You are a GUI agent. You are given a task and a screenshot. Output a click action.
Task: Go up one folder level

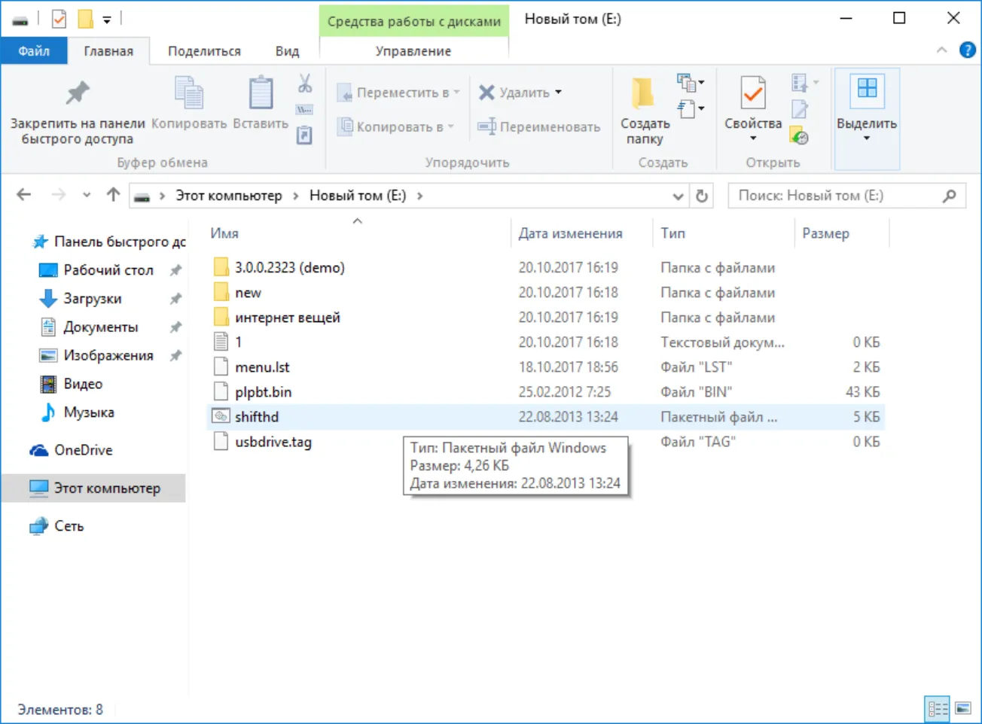tap(113, 196)
